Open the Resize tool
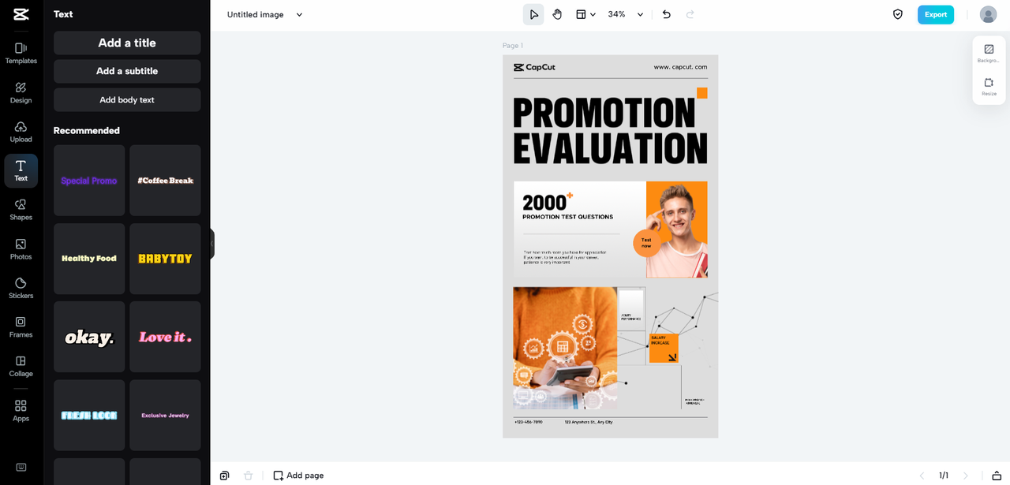The image size is (1010, 485). 989,86
